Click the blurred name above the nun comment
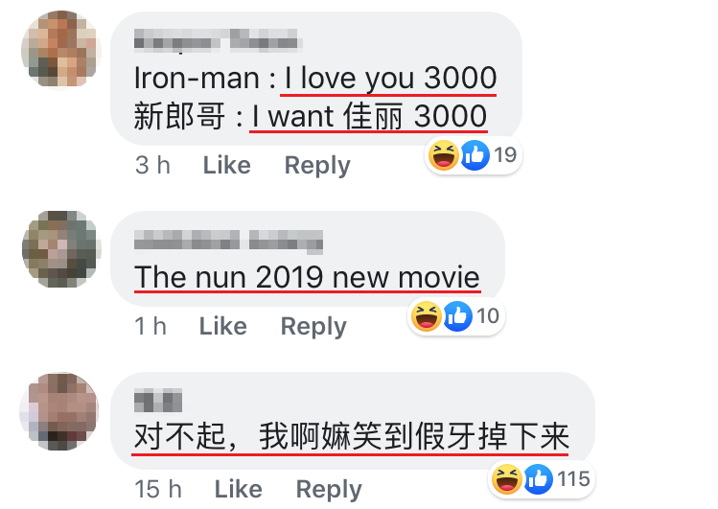This screenshot has width=718, height=509. coord(228,242)
